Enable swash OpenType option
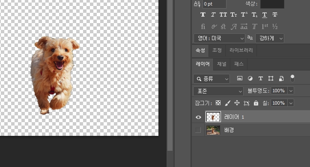310x167 pixels. [234, 26]
